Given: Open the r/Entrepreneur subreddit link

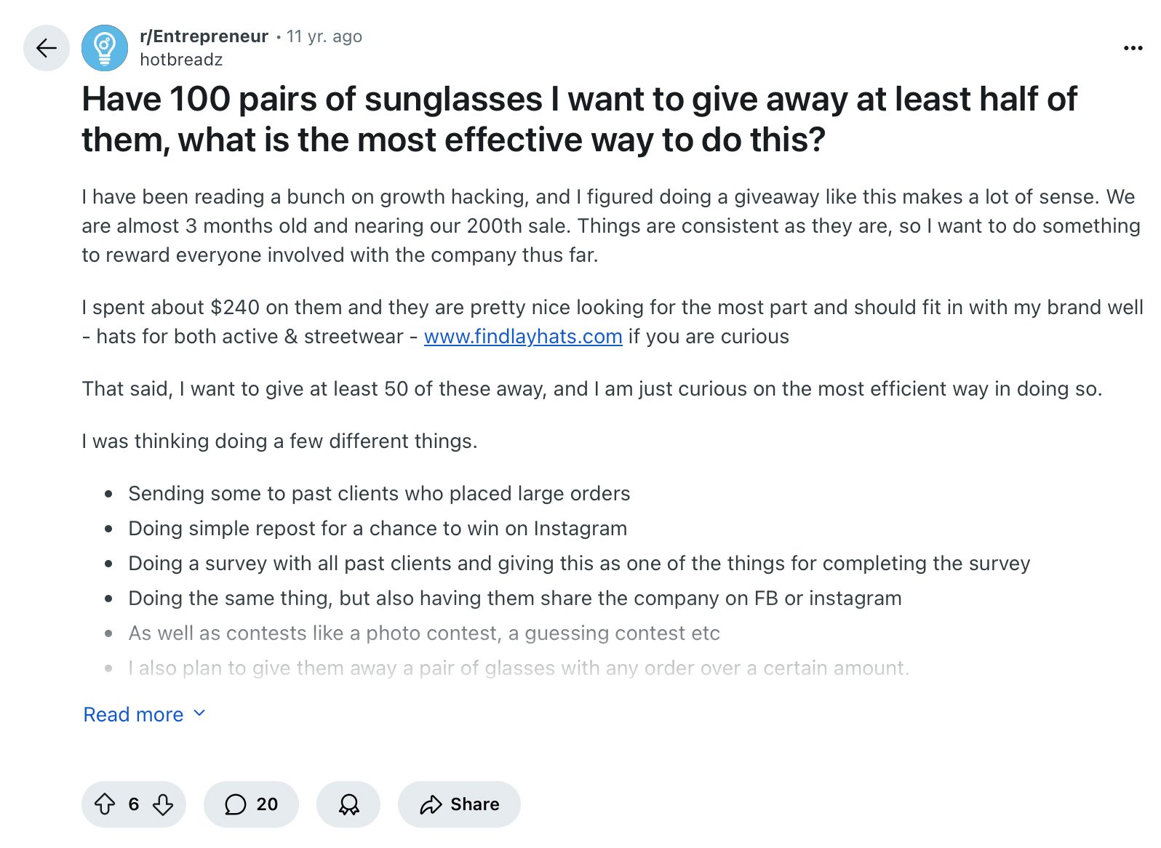Looking at the screenshot, I should click(203, 35).
